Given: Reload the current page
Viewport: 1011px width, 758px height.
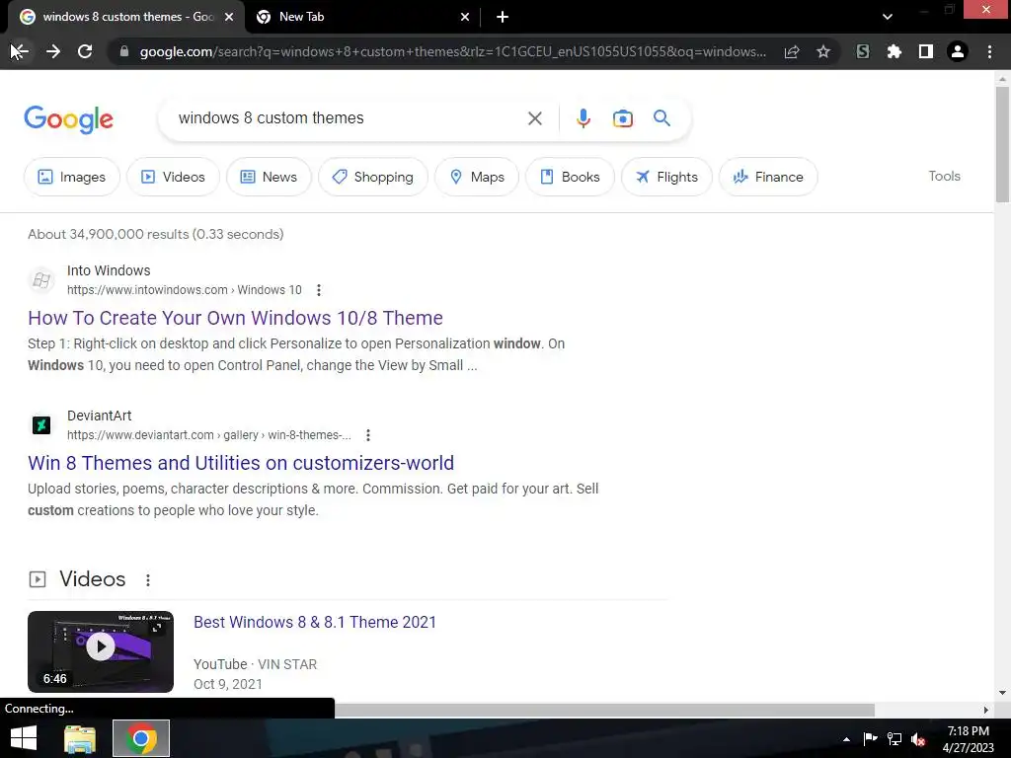Looking at the screenshot, I should point(85,51).
